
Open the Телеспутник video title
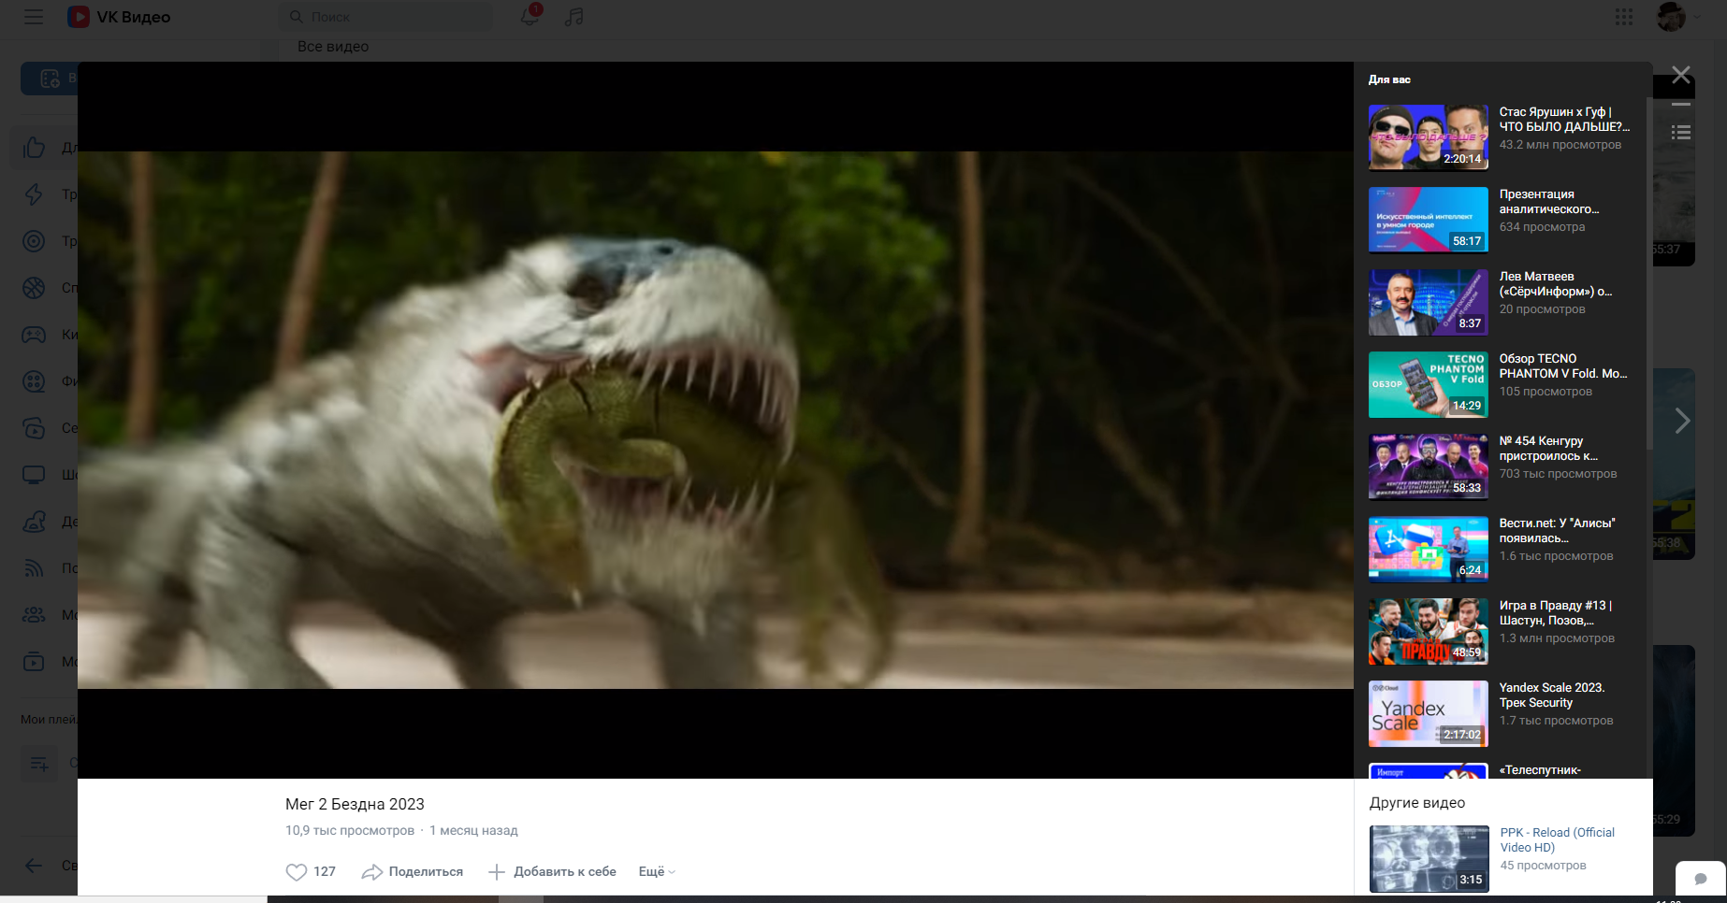1540,770
